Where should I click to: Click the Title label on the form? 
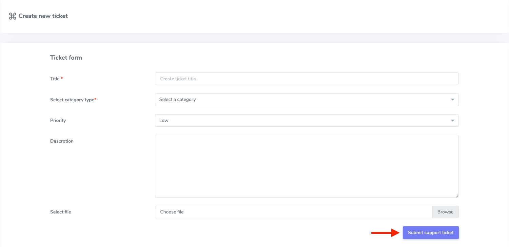(55, 78)
